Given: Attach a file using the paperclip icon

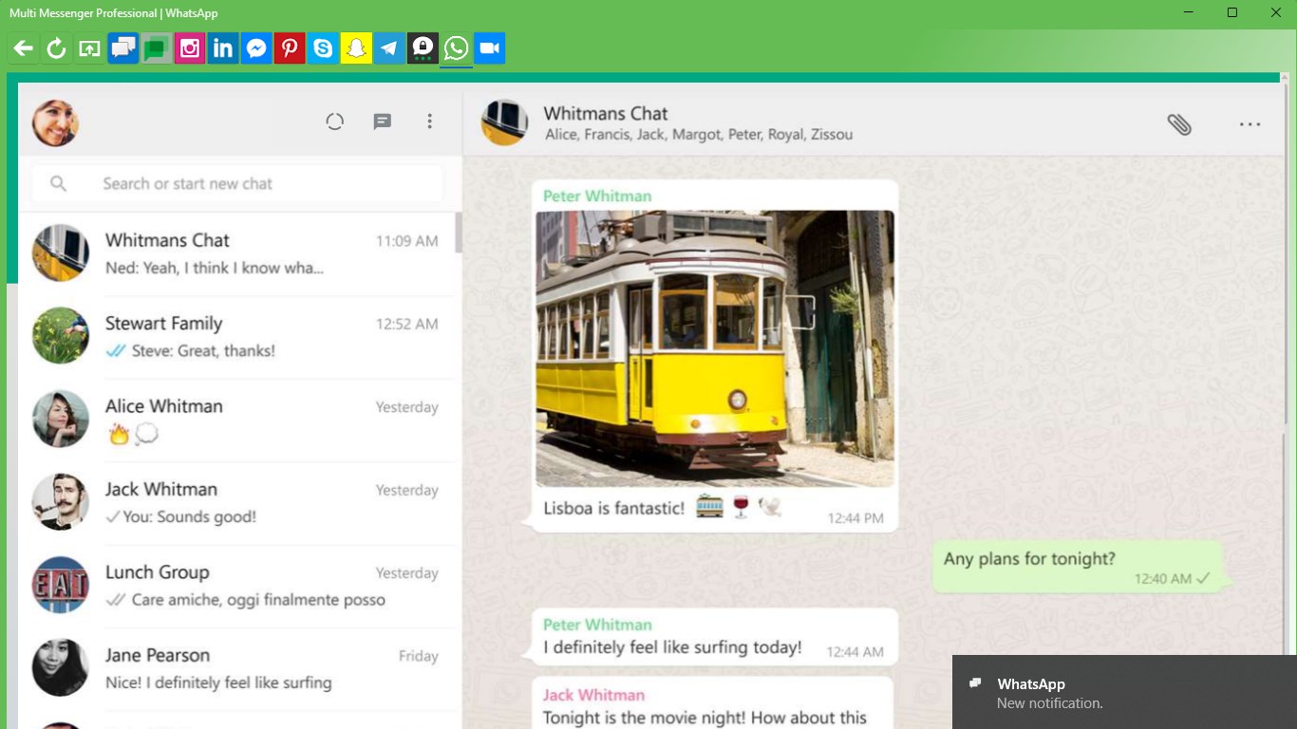Looking at the screenshot, I should [1179, 123].
